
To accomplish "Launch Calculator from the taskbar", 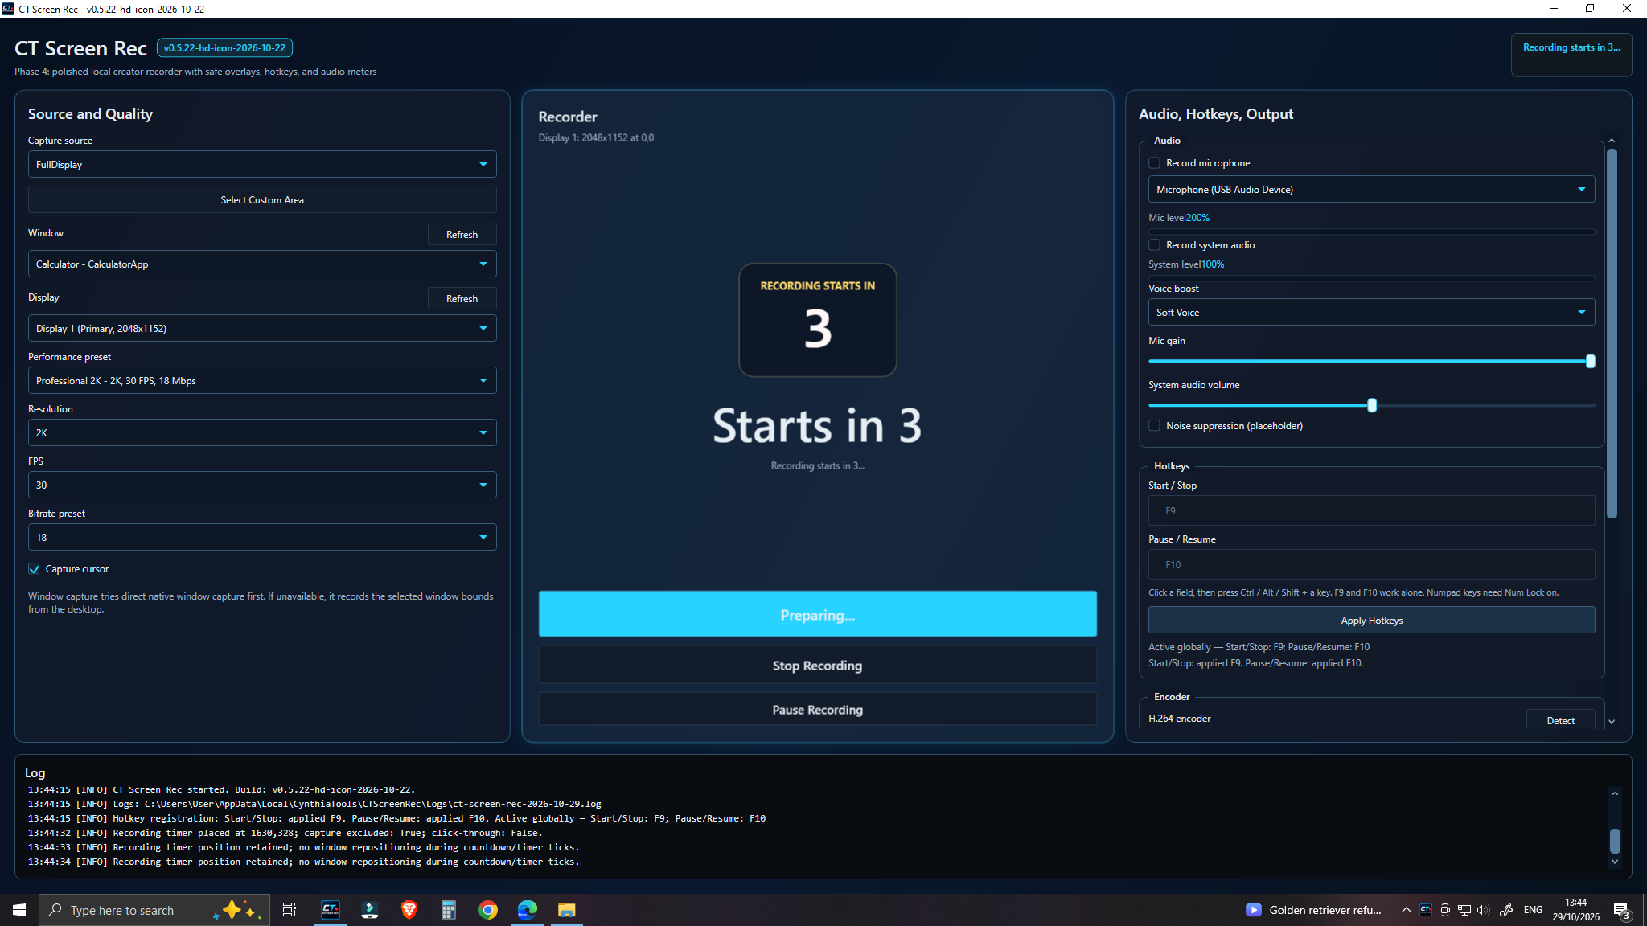I will coord(449,910).
